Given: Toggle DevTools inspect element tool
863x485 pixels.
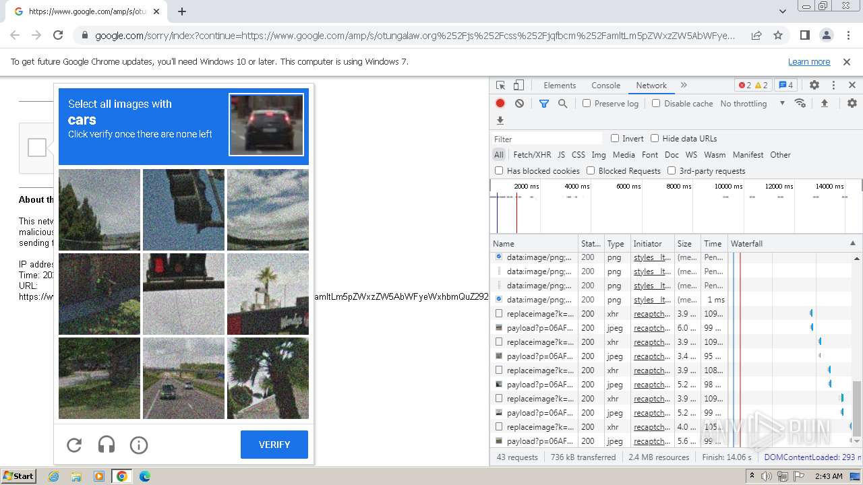Looking at the screenshot, I should click(x=500, y=86).
